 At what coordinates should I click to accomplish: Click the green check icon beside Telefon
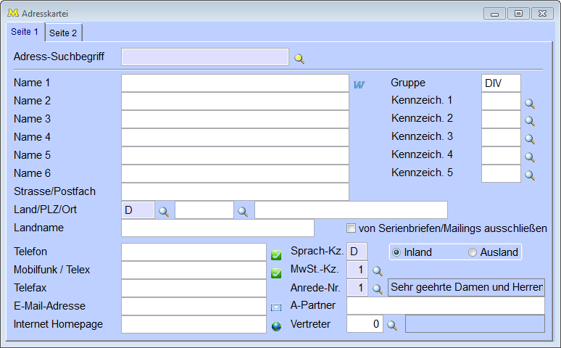pyautogui.click(x=276, y=255)
